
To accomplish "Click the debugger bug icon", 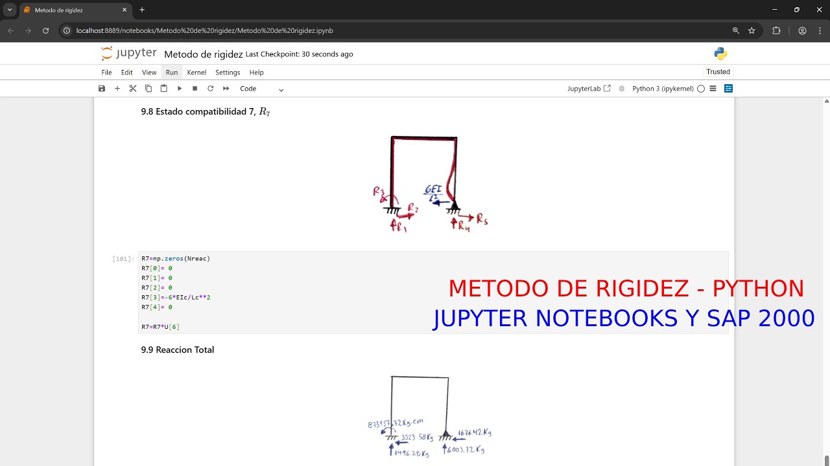I will point(622,89).
